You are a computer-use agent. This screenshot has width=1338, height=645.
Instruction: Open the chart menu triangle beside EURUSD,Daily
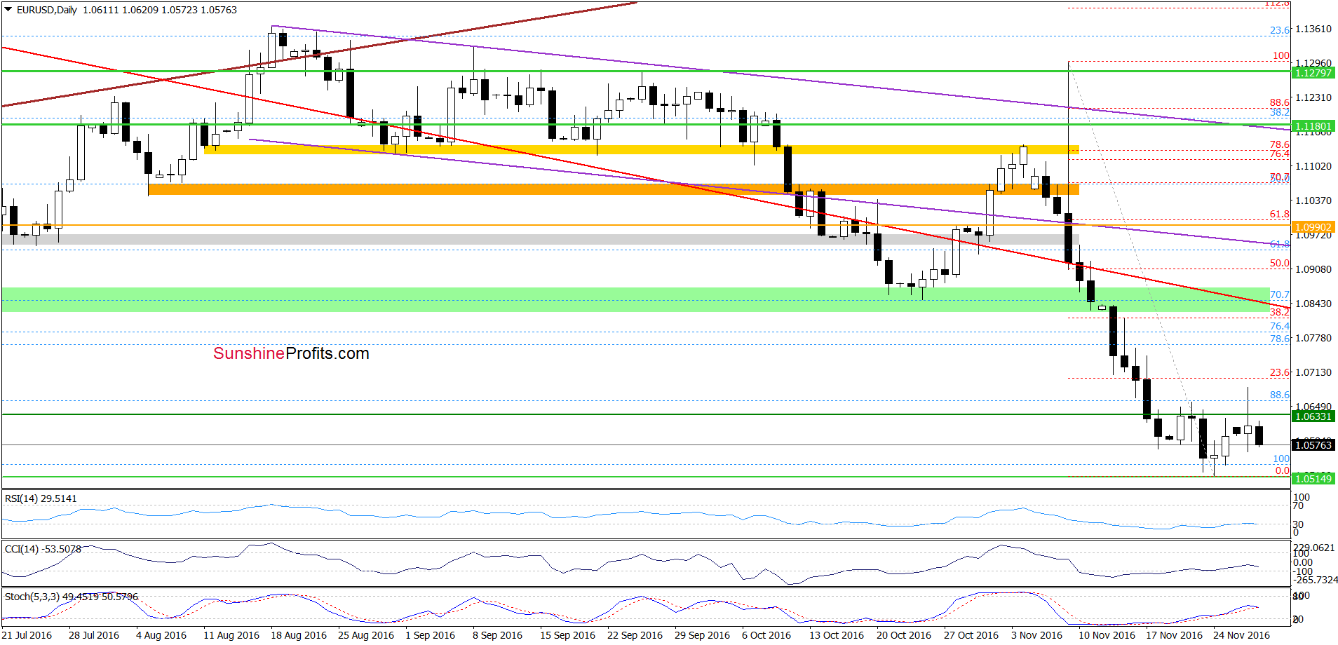pyautogui.click(x=8, y=10)
